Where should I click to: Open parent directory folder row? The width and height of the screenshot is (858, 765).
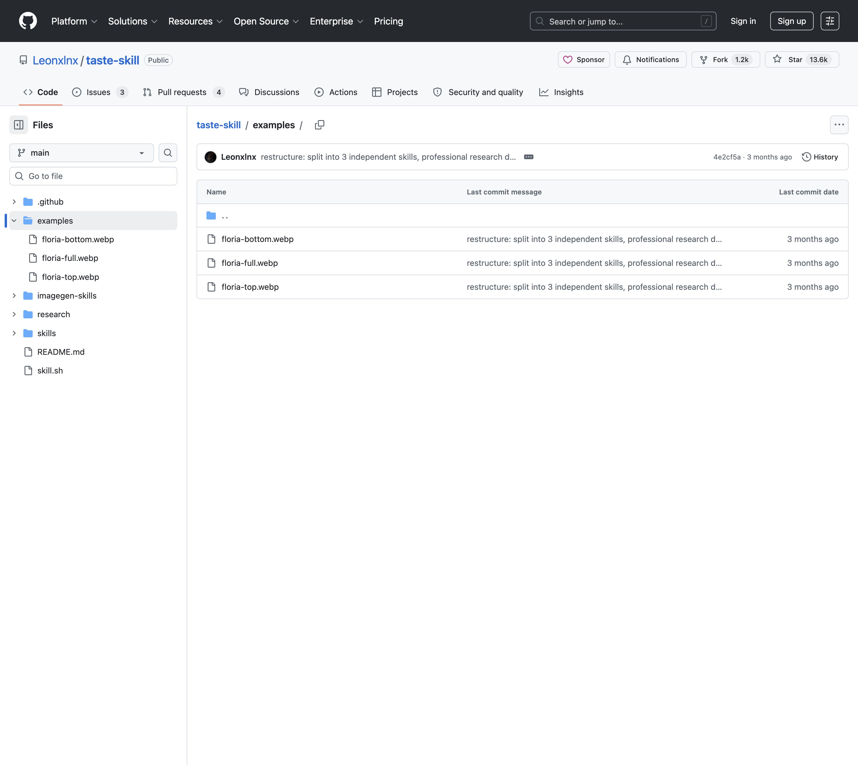(x=522, y=216)
